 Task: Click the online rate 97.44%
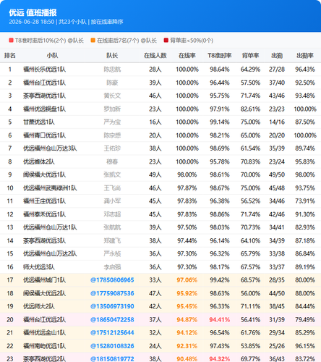click(187, 240)
